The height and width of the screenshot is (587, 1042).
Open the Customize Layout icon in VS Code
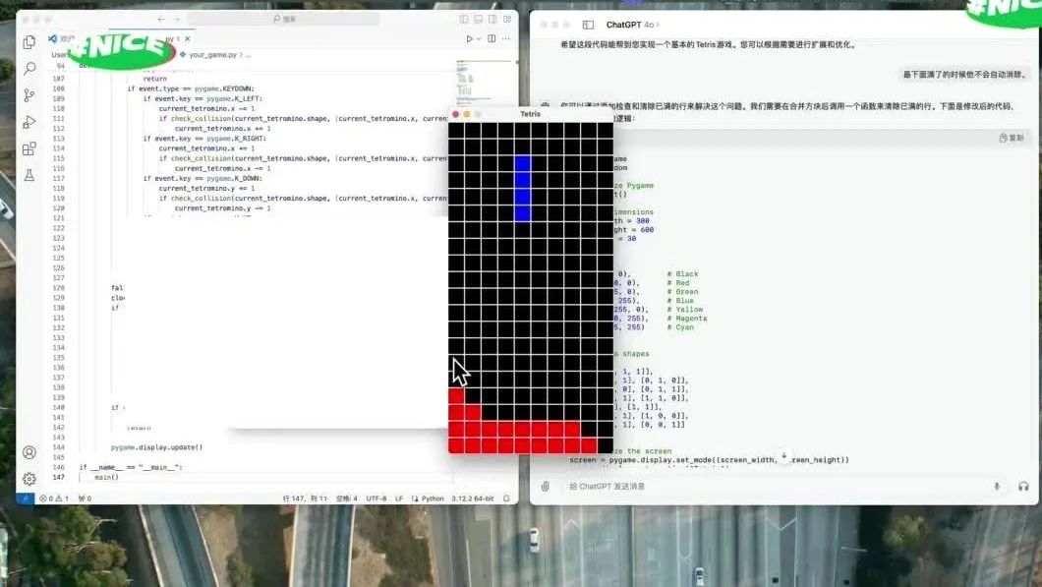pos(507,20)
